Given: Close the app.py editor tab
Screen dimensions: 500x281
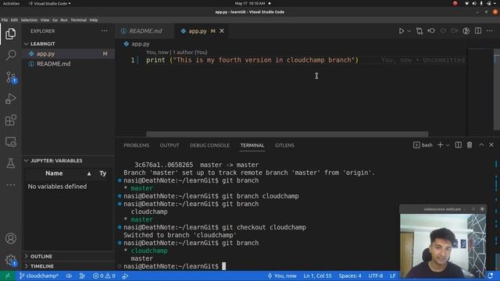Looking at the screenshot, I should pyautogui.click(x=222, y=31).
